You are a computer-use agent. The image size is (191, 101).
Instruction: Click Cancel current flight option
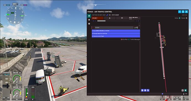coord(116,36)
